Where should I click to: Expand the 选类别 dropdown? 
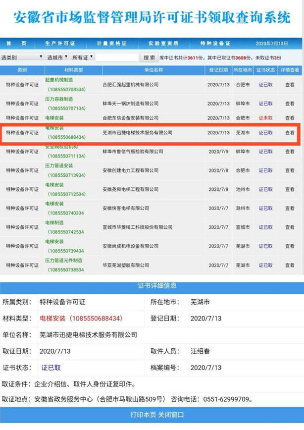[x=22, y=57]
